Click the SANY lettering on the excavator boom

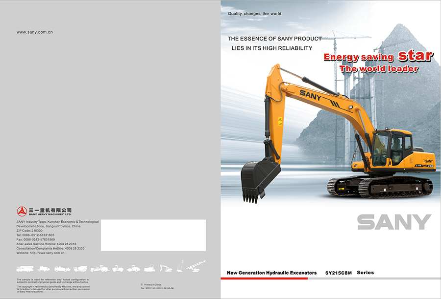(x=311, y=95)
